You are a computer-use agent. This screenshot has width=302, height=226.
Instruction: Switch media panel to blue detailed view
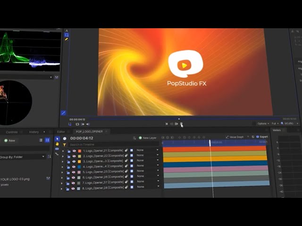[x=47, y=140]
